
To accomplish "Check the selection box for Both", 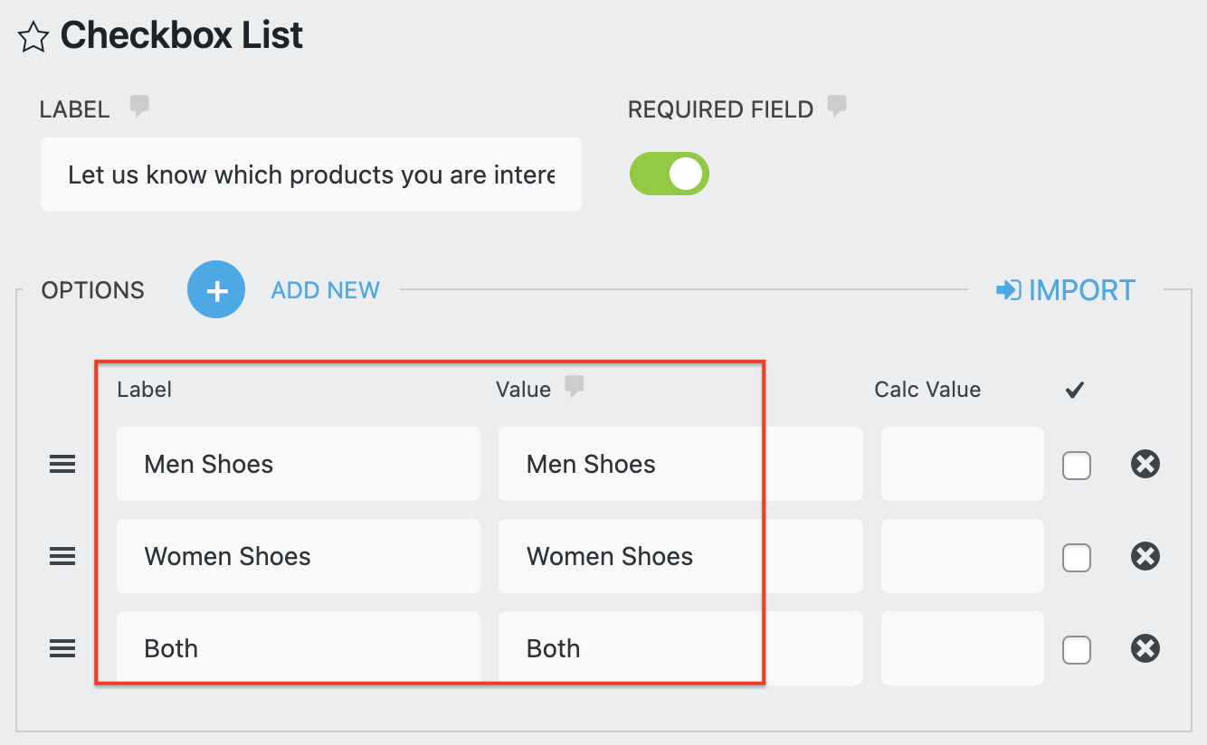I will (x=1077, y=649).
